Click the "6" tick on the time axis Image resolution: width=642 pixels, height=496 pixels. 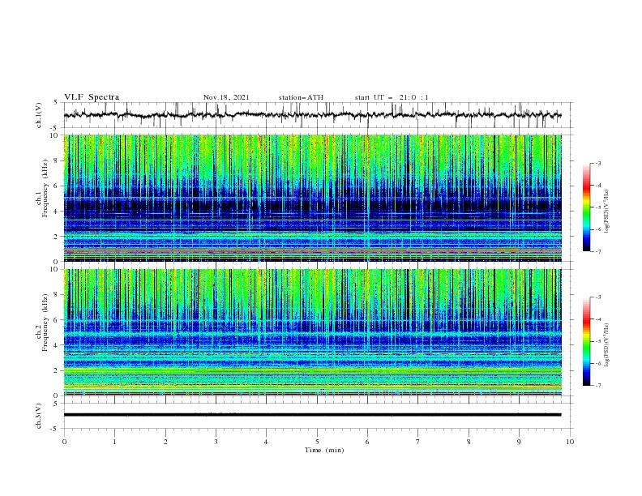367,442
